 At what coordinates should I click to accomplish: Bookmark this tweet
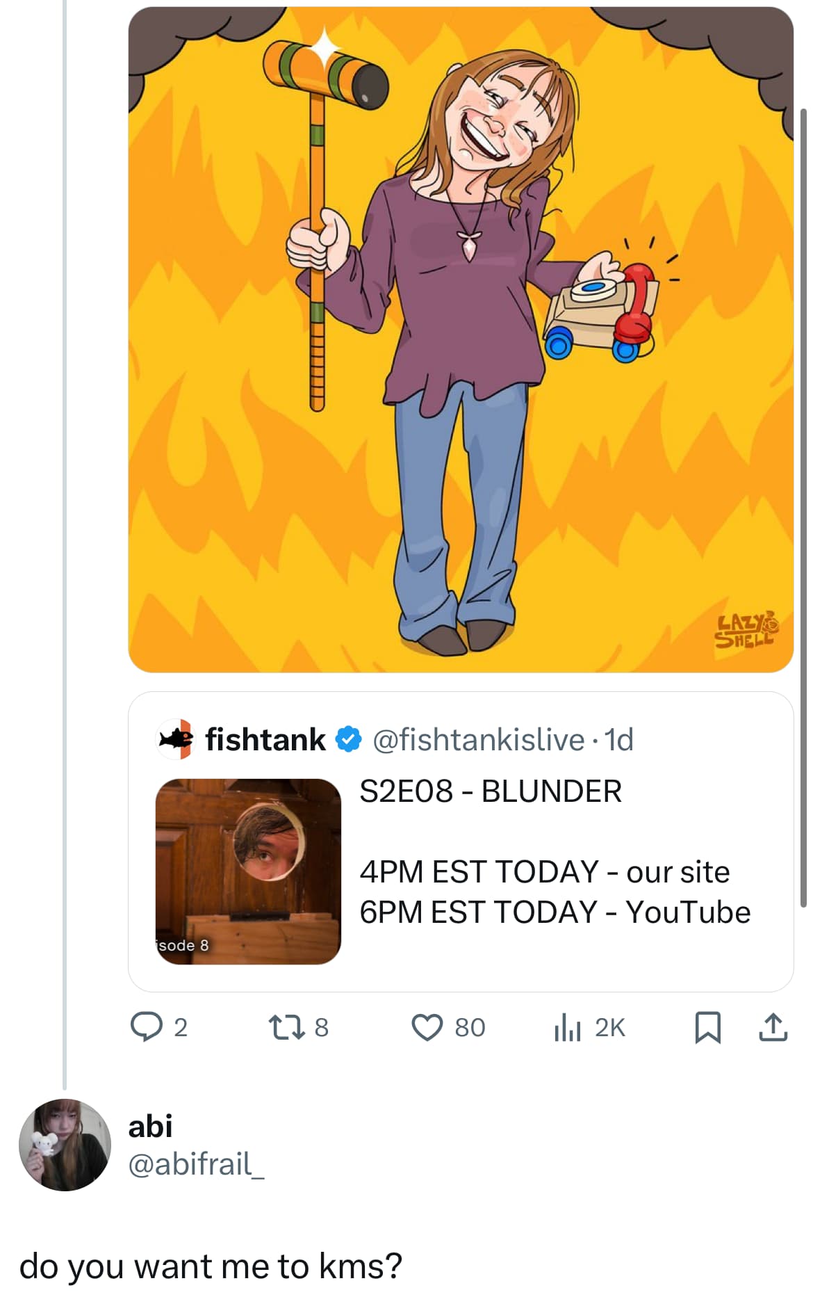point(707,1027)
